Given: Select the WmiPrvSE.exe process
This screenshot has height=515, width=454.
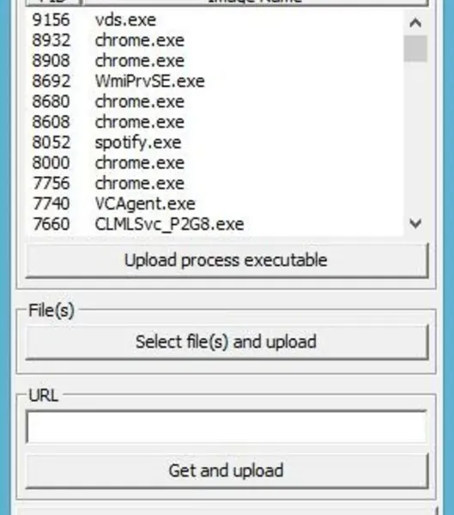Looking at the screenshot, I should point(215,82).
